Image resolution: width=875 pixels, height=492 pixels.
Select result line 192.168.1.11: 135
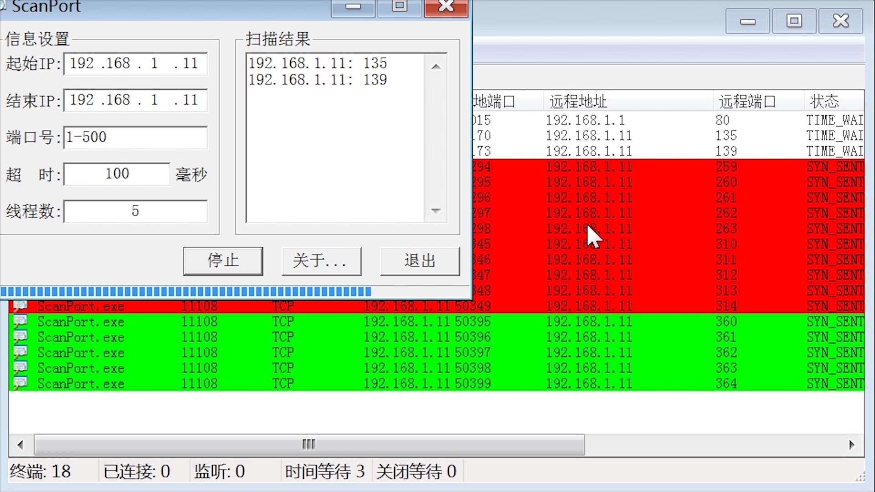318,63
